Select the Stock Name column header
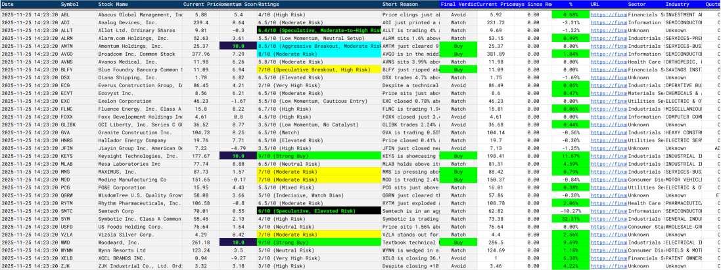 (139, 4)
